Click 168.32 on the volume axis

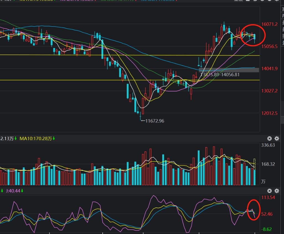268,164
